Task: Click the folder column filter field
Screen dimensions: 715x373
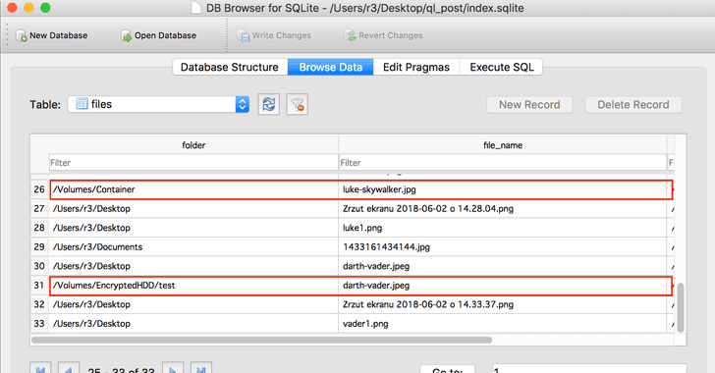Action: pyautogui.click(x=193, y=163)
